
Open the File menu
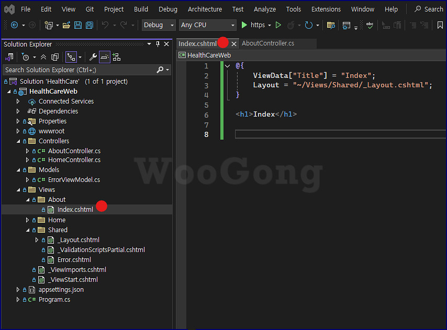pos(26,9)
